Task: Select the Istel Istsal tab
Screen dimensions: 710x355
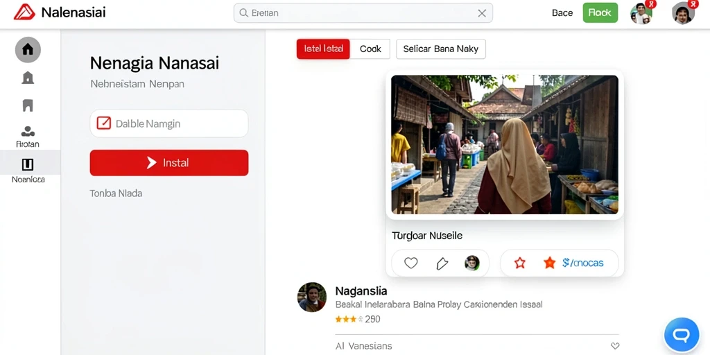Action: point(323,49)
